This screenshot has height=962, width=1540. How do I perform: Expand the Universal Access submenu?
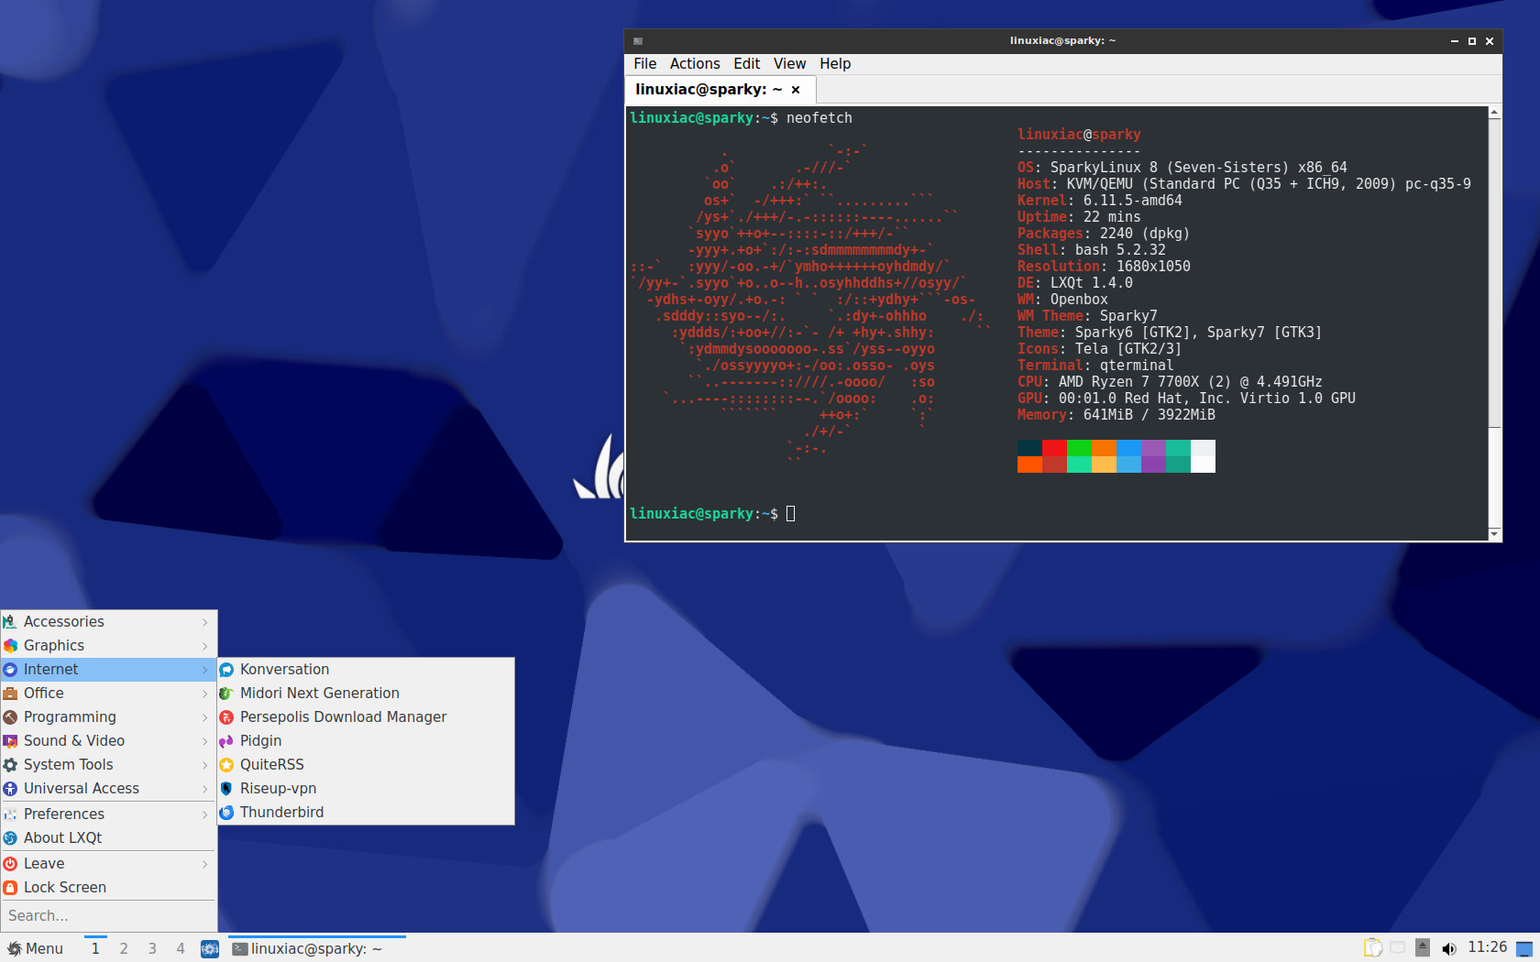(x=109, y=789)
